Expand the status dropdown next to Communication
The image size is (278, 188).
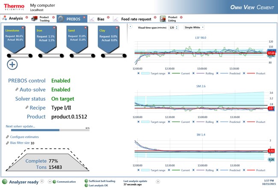pyautogui.click(x=50, y=182)
